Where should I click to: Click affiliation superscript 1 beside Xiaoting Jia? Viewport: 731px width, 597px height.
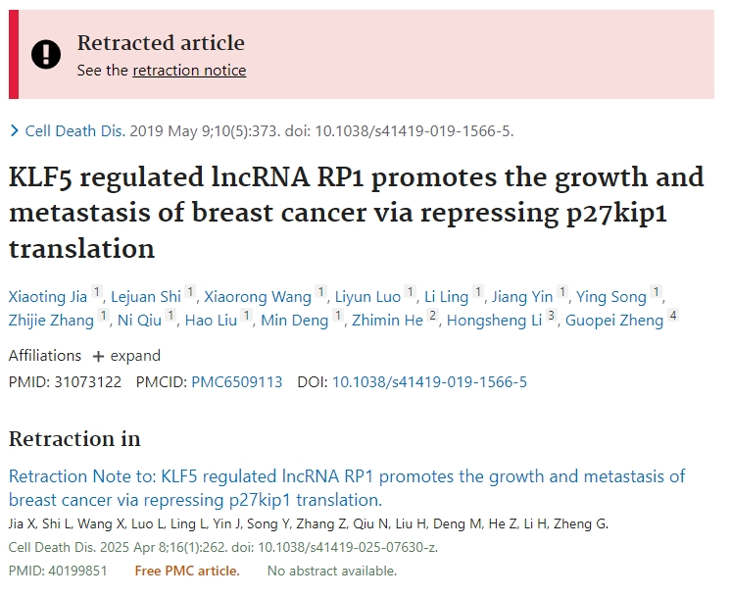pyautogui.click(x=96, y=292)
